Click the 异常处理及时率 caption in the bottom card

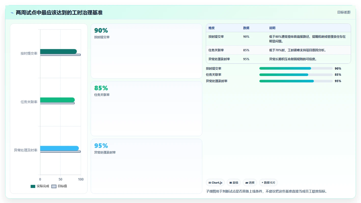105,153
